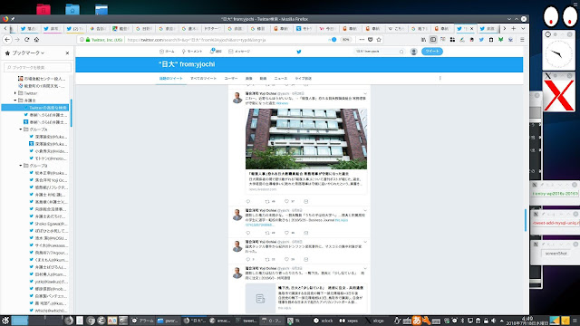Toggle the sidebar using the sidebar toolbar icon
The image size is (580, 326).
pos(433,40)
